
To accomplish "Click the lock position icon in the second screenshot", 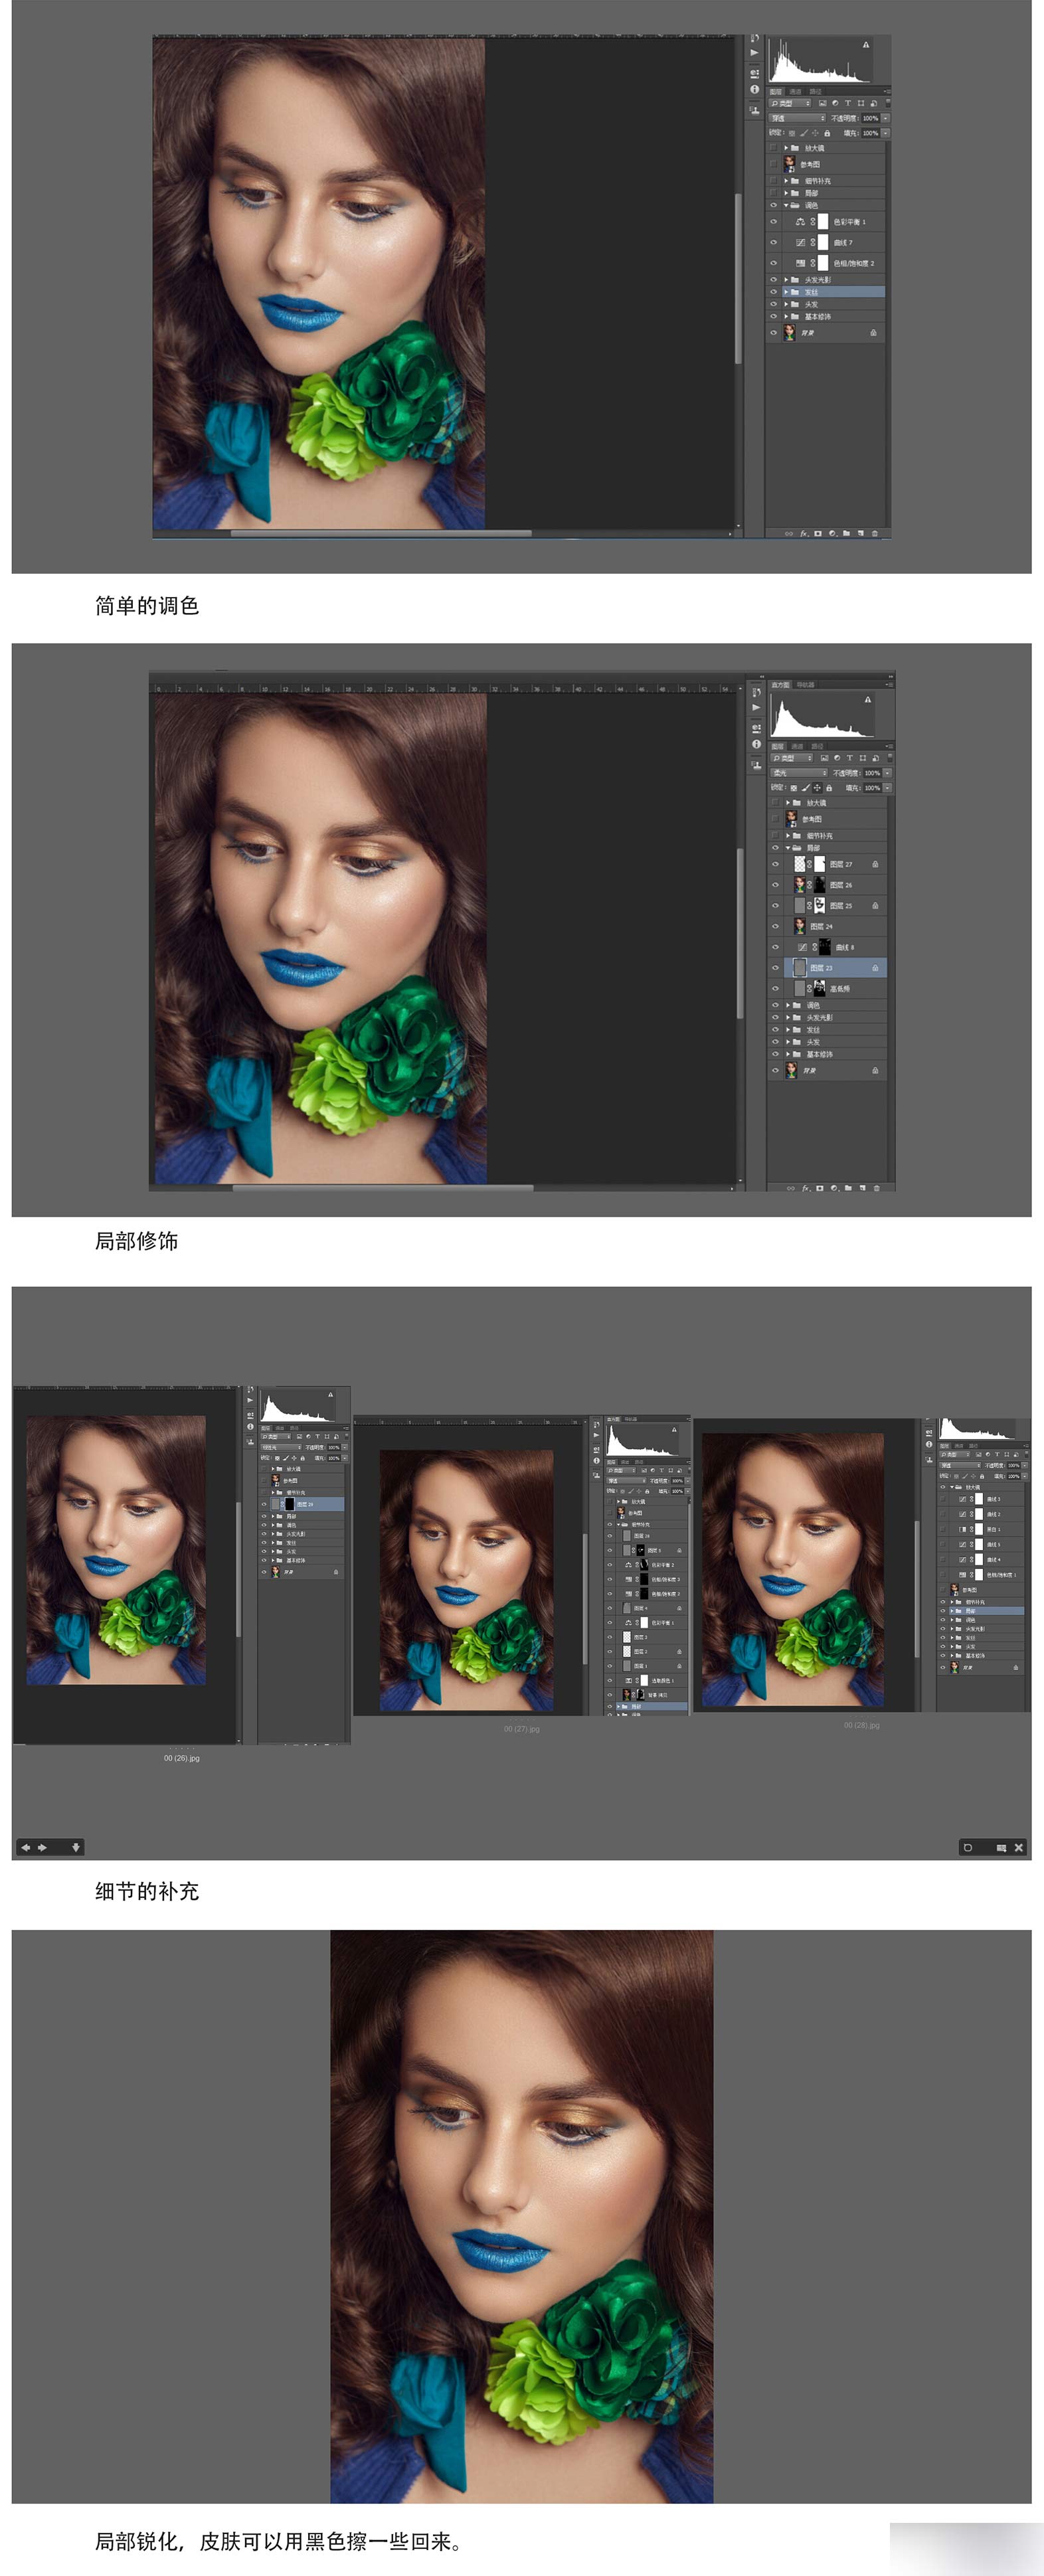I will pyautogui.click(x=818, y=788).
